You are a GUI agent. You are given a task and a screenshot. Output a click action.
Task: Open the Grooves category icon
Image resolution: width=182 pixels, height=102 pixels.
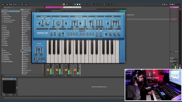click(2, 43)
